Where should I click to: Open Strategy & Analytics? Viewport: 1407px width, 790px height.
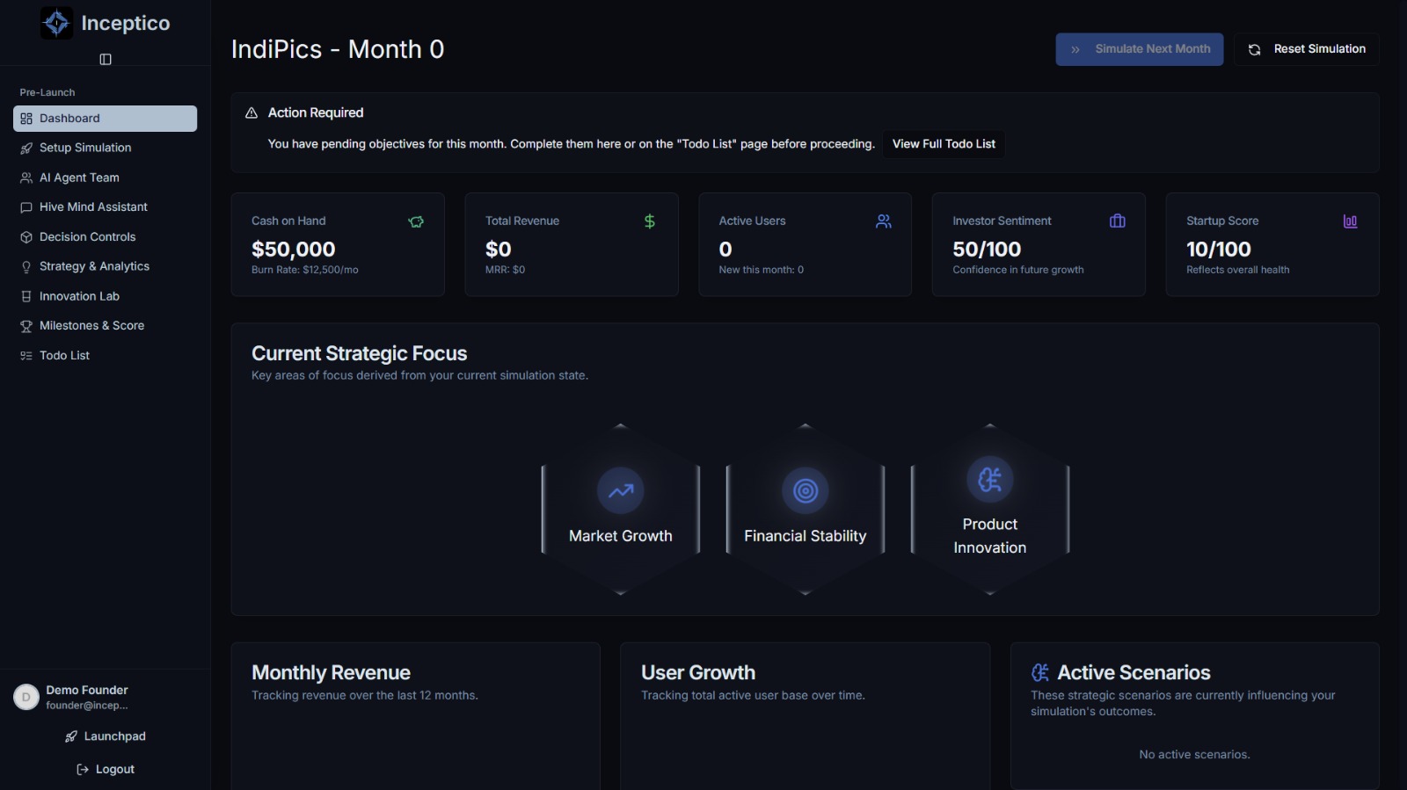[105, 266]
